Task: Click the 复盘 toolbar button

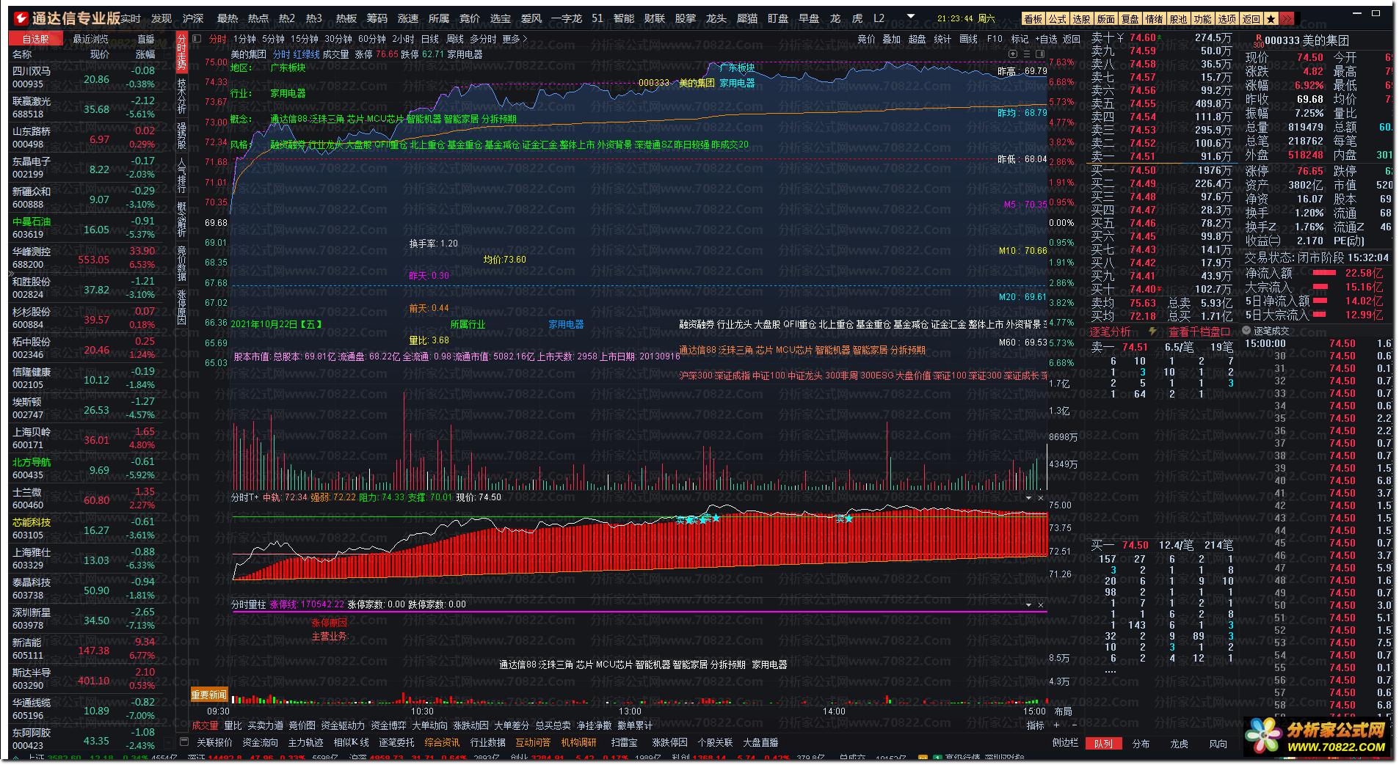Action: pos(1130,19)
